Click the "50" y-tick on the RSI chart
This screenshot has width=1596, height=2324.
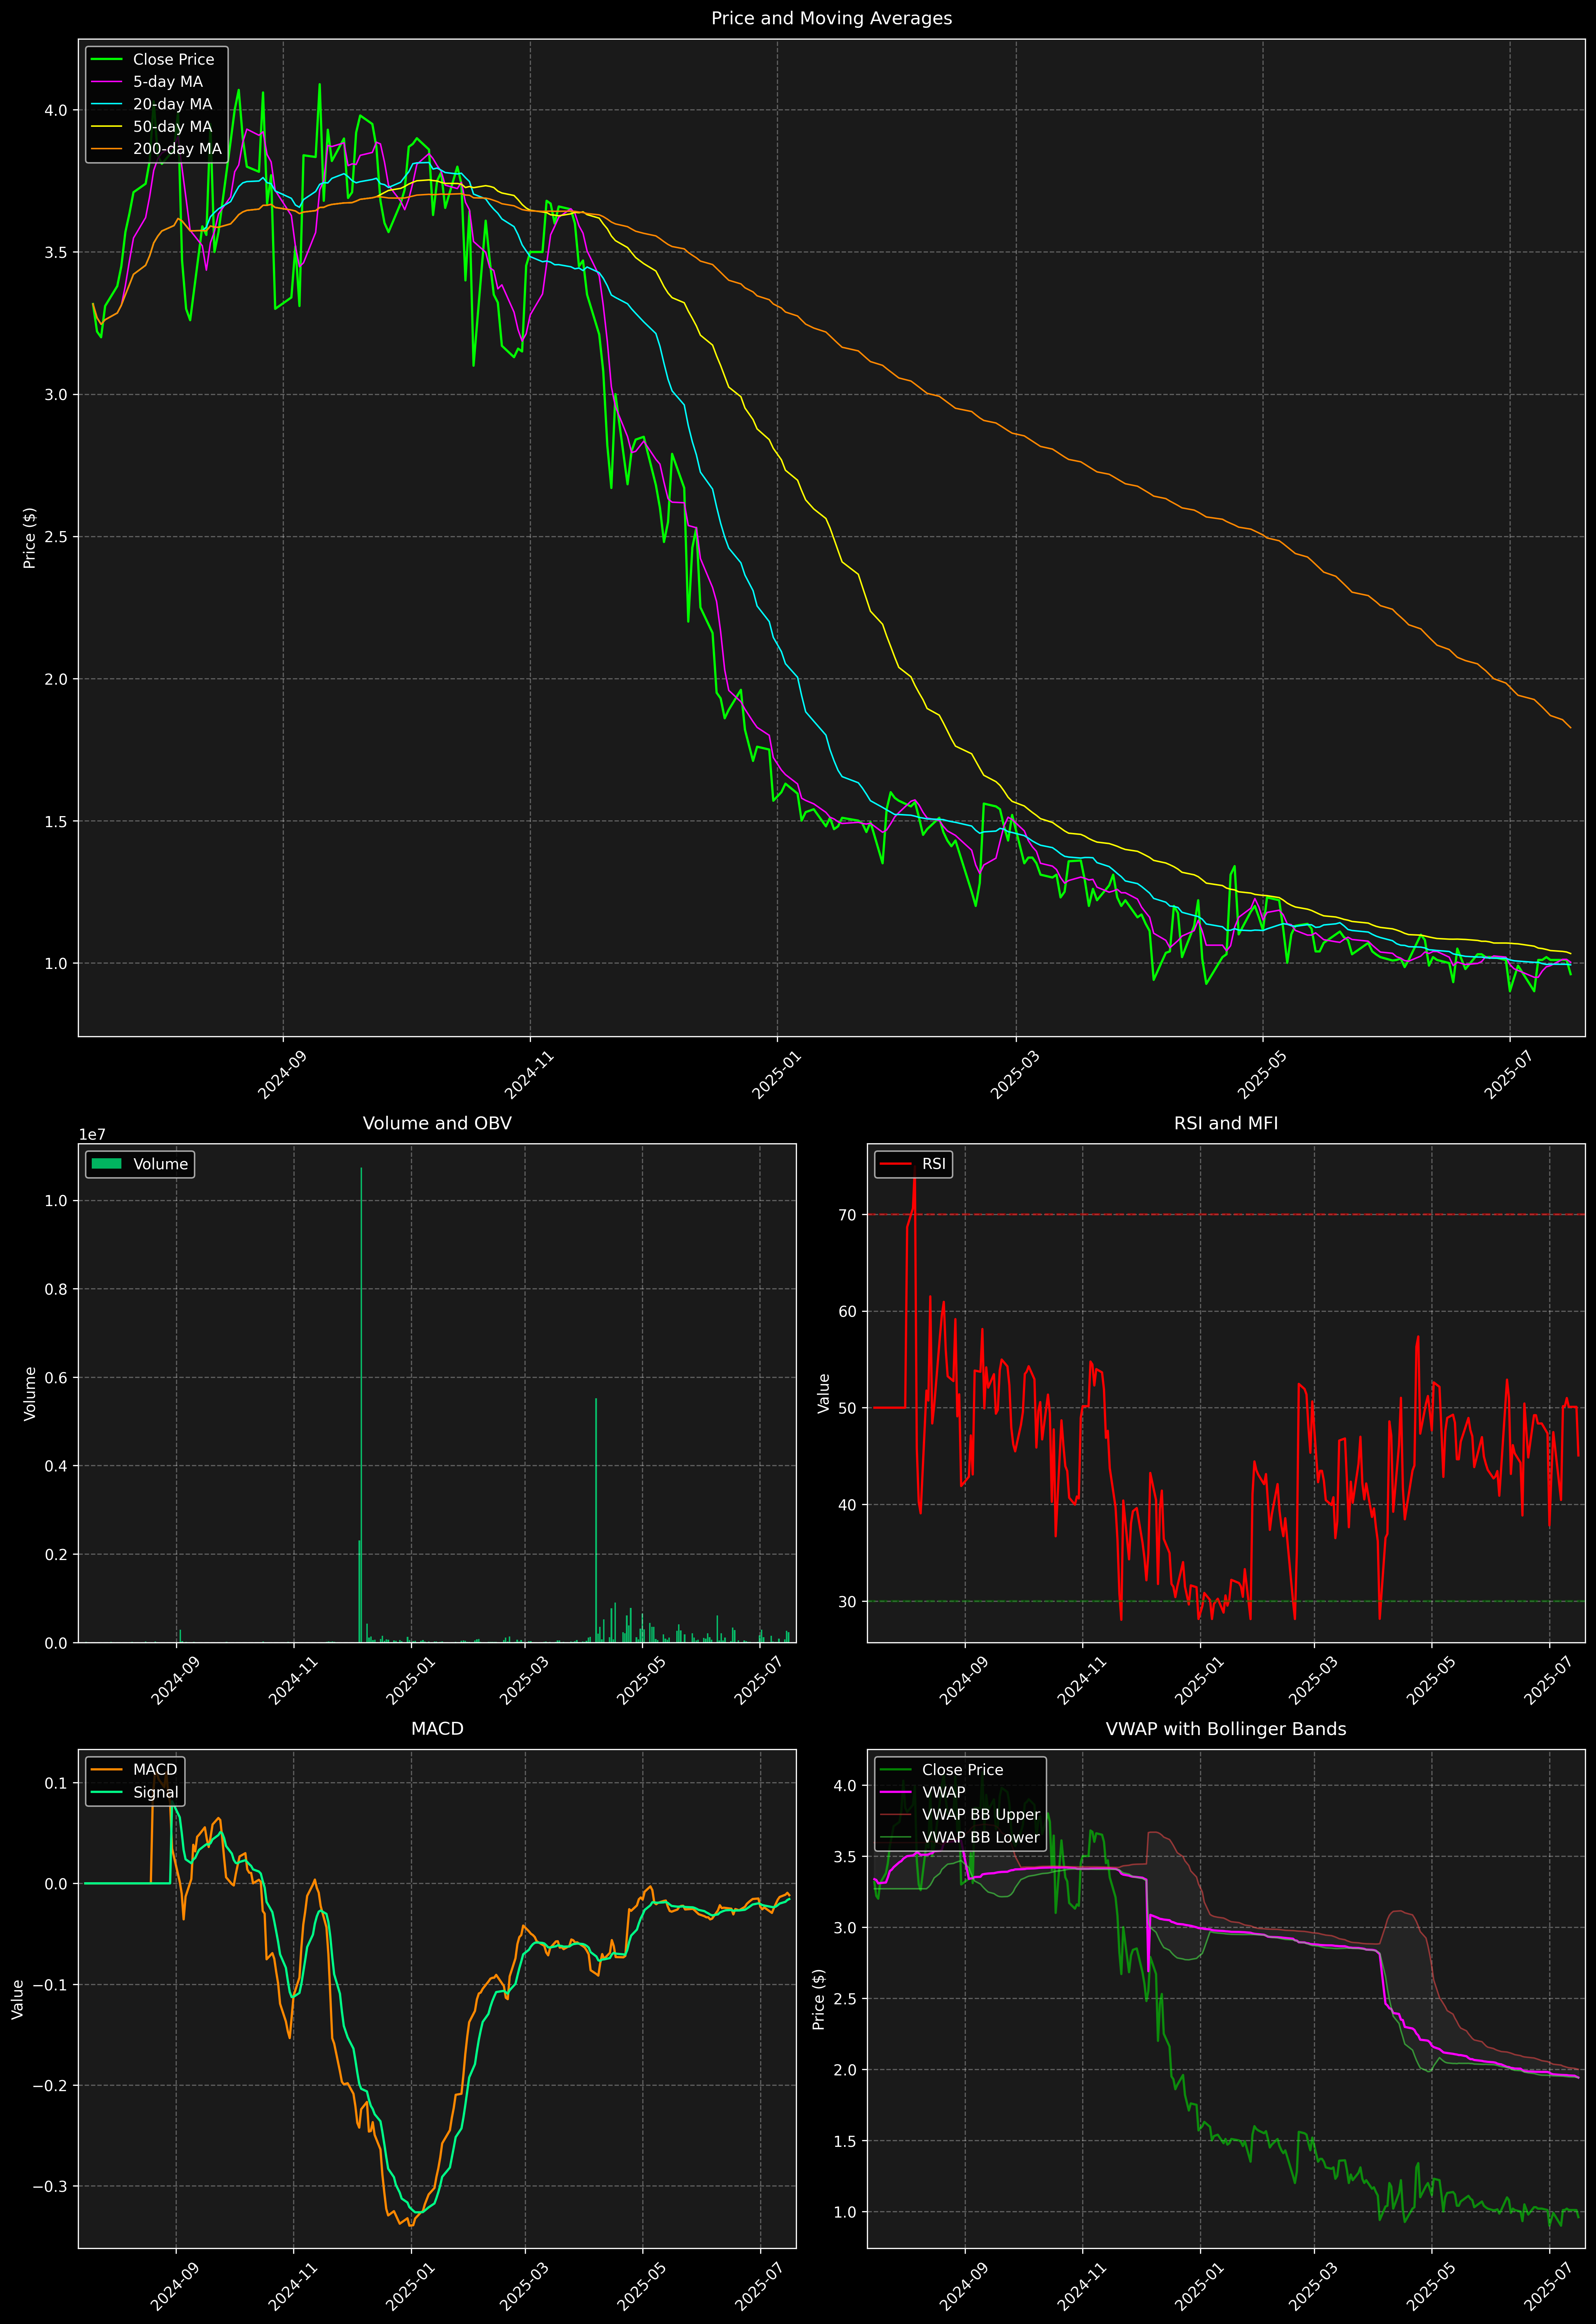click(848, 1408)
